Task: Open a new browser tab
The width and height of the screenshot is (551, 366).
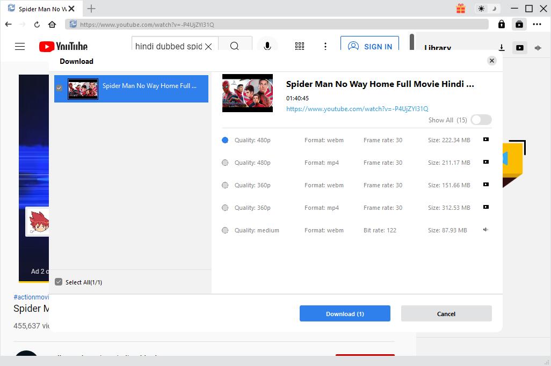Action: pyautogui.click(x=91, y=9)
